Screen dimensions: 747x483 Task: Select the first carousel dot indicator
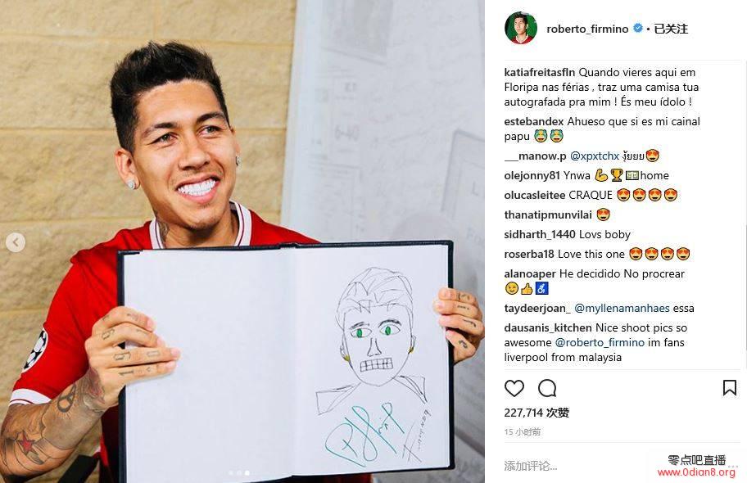[x=231, y=473]
